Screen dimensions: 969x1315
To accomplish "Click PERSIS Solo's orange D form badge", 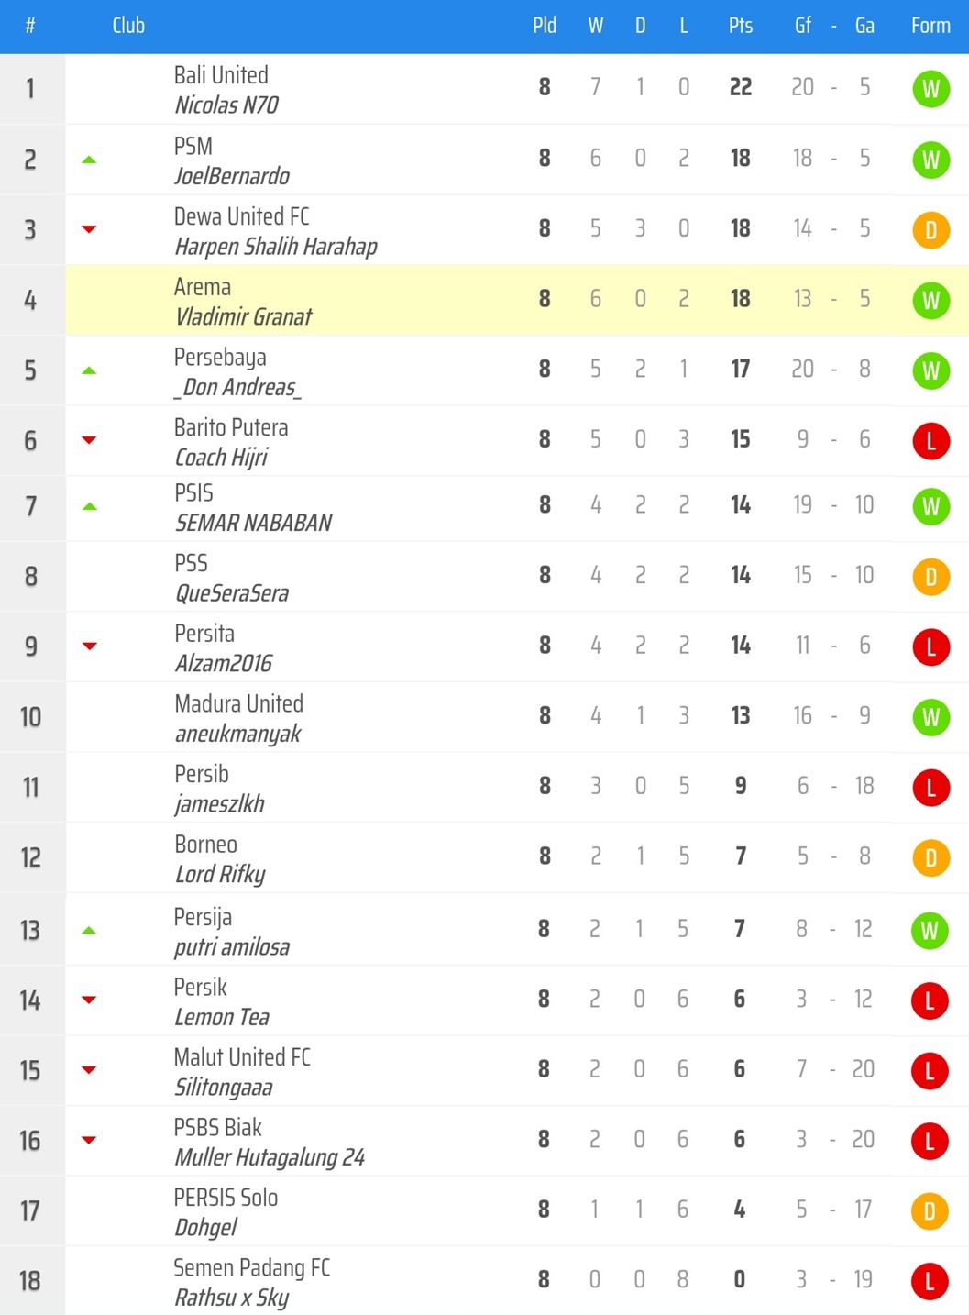I will (930, 1211).
